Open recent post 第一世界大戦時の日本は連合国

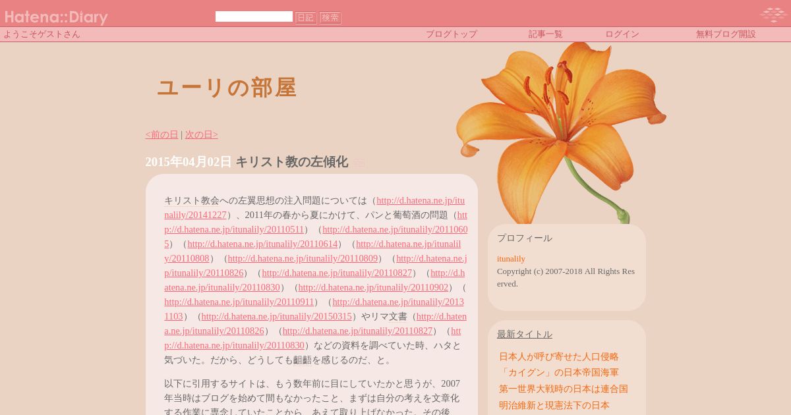[564, 389]
